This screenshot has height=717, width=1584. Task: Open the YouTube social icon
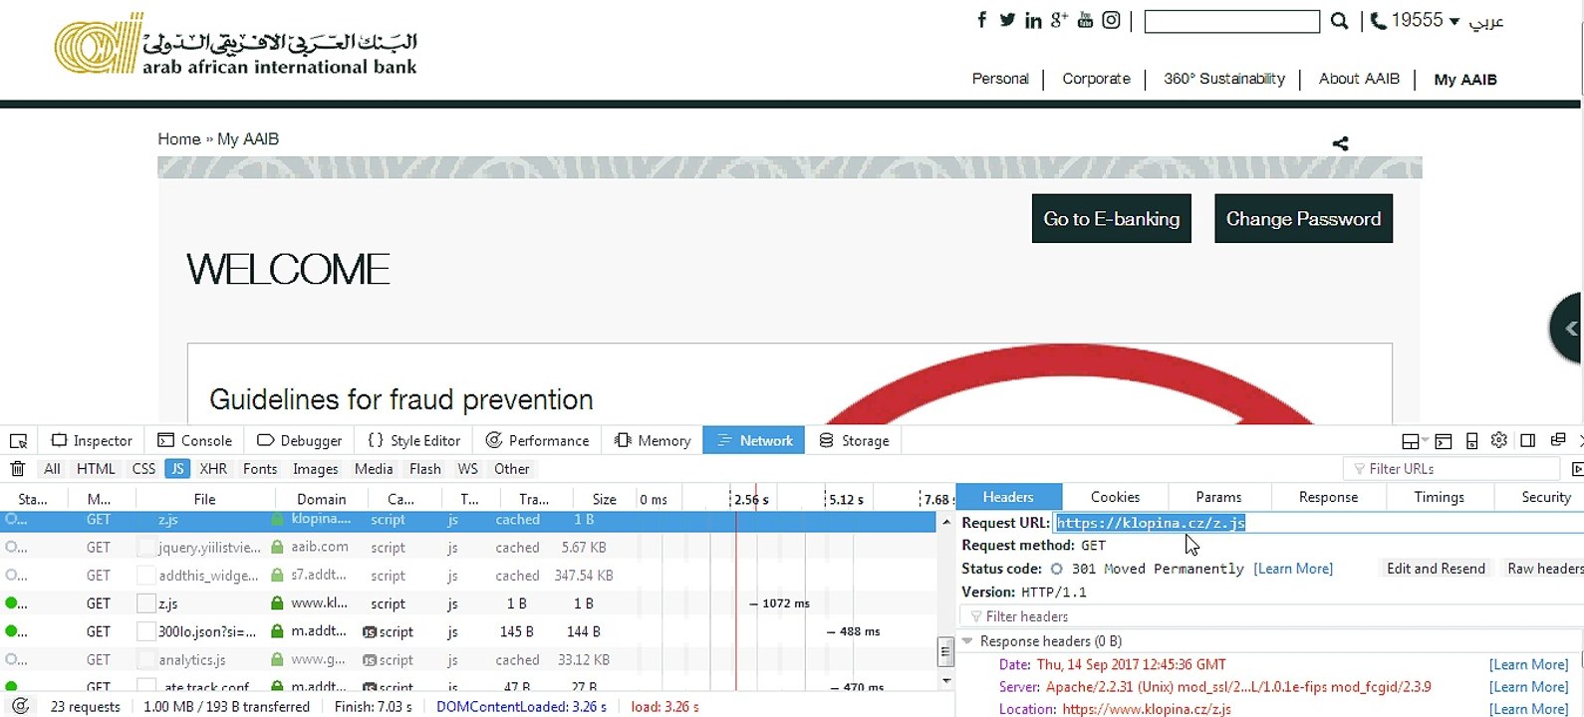pyautogui.click(x=1085, y=20)
